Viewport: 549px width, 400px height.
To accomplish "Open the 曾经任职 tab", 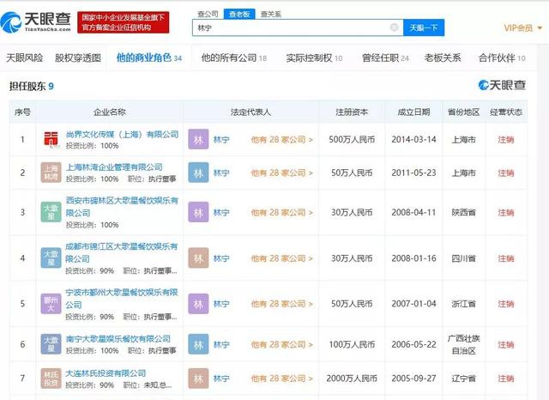I will tap(385, 58).
